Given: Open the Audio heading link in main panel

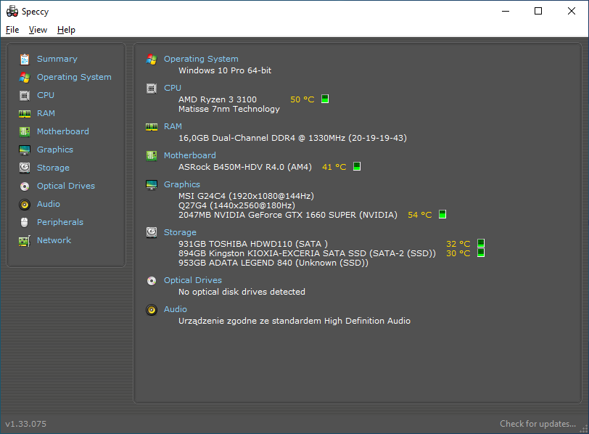Looking at the screenshot, I should [x=176, y=309].
